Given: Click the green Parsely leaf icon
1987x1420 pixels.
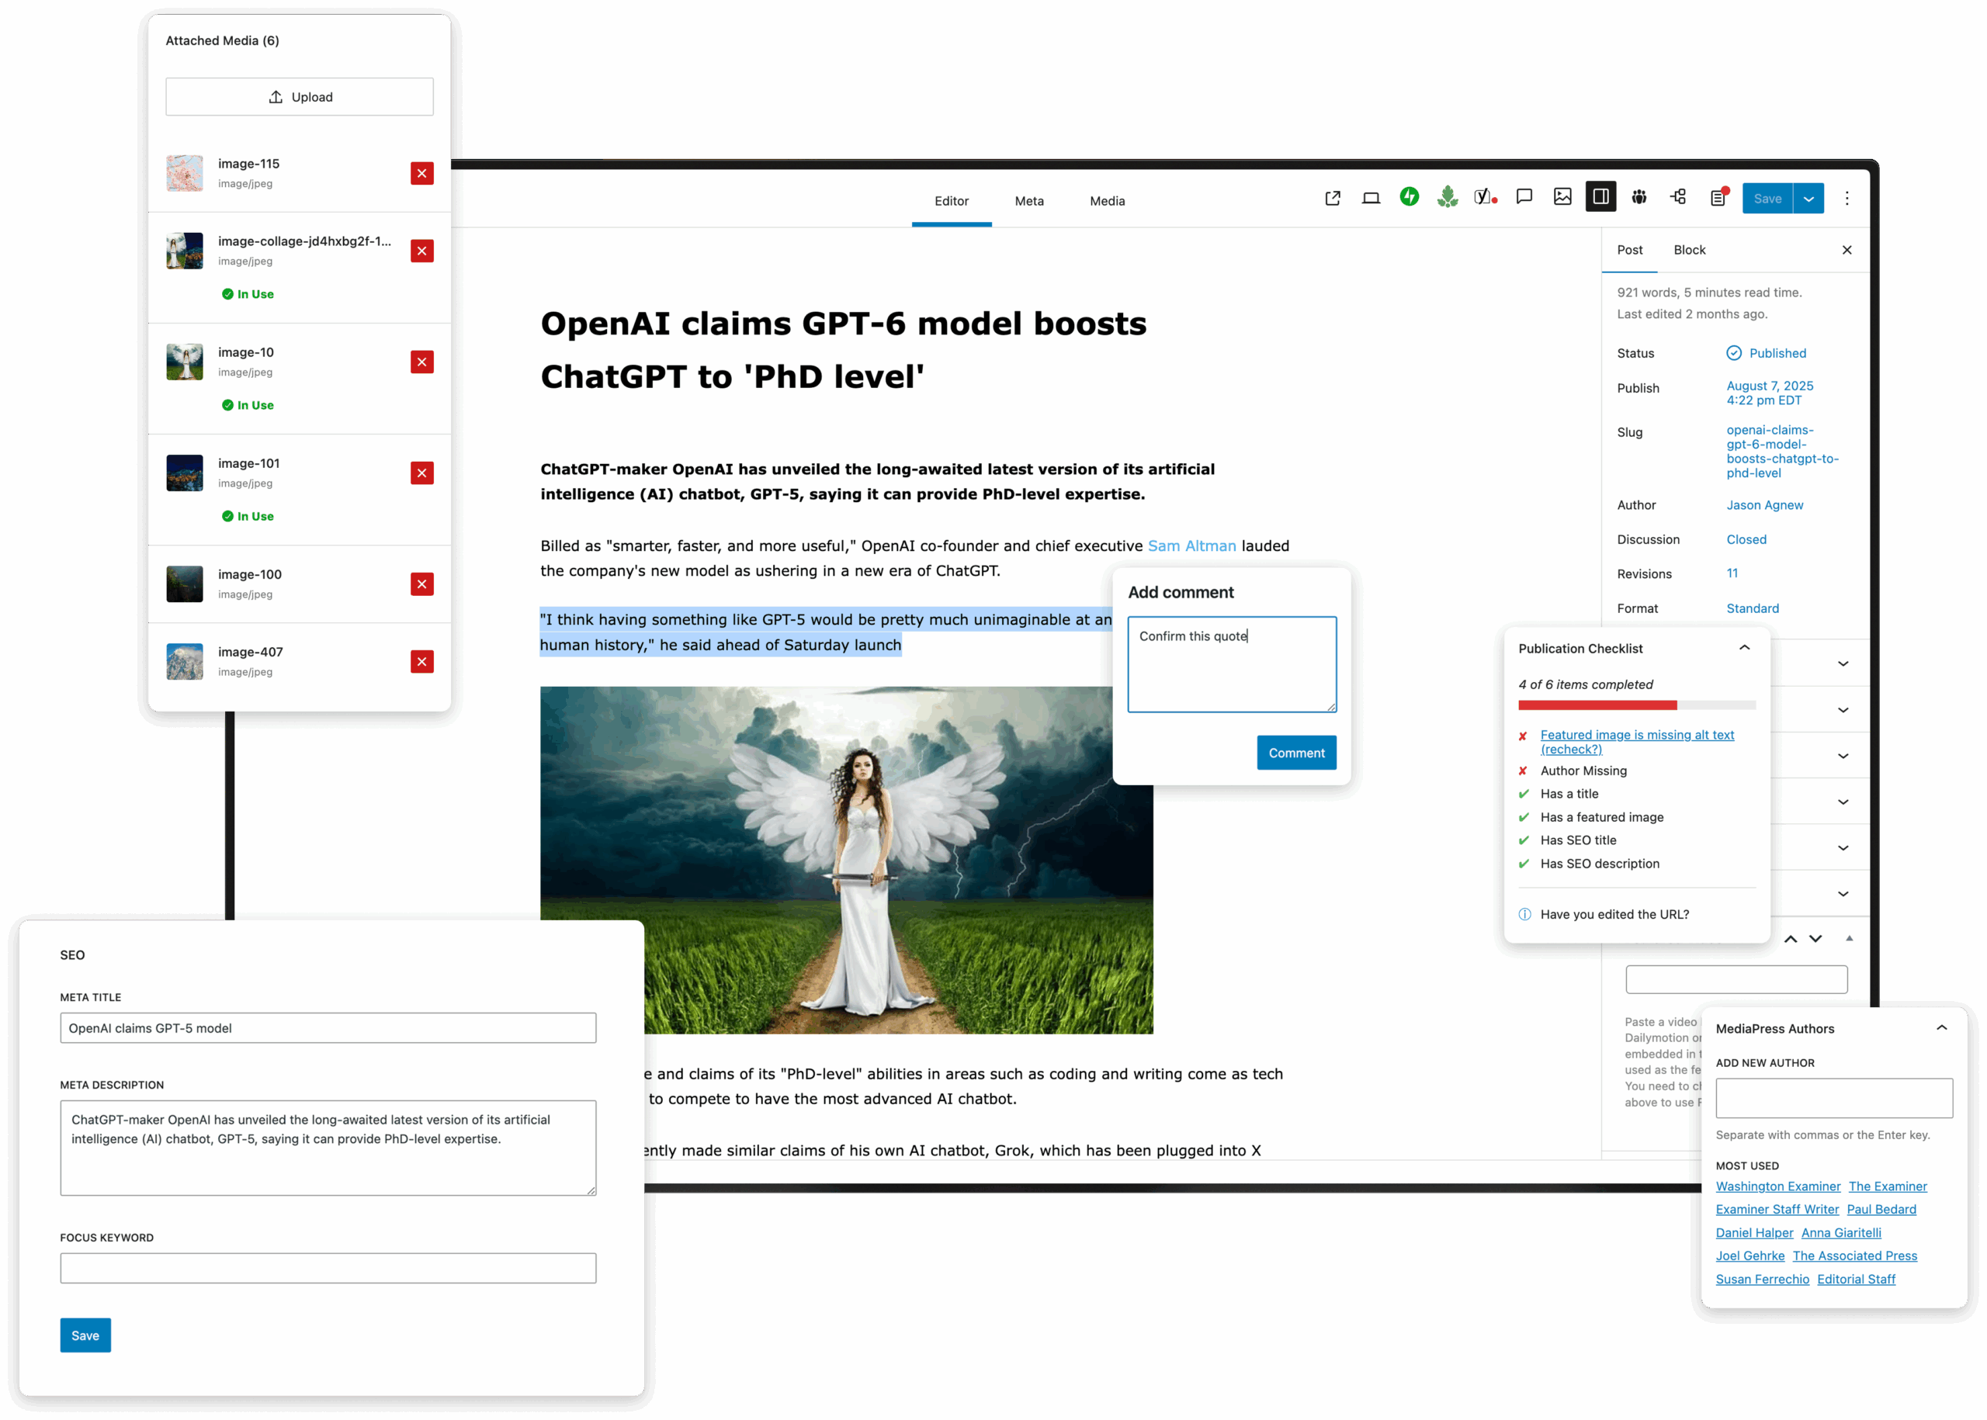Looking at the screenshot, I should pyautogui.click(x=1448, y=198).
